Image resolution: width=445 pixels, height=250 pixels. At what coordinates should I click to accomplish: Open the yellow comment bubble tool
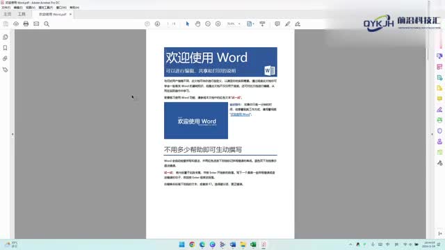pos(439,99)
